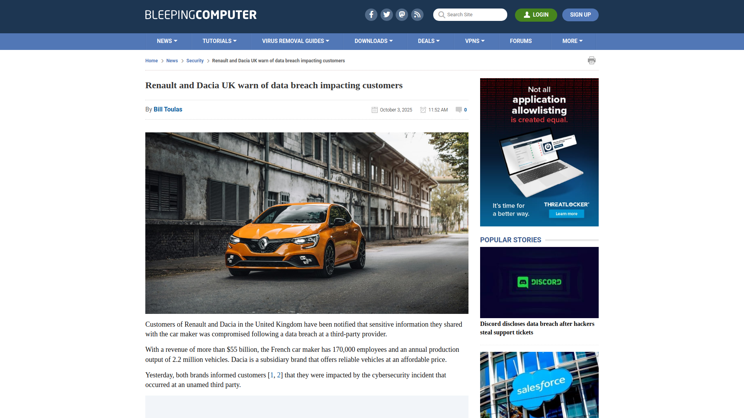Click the clock icon beside the timestamp
The width and height of the screenshot is (744, 418).
pyautogui.click(x=423, y=110)
